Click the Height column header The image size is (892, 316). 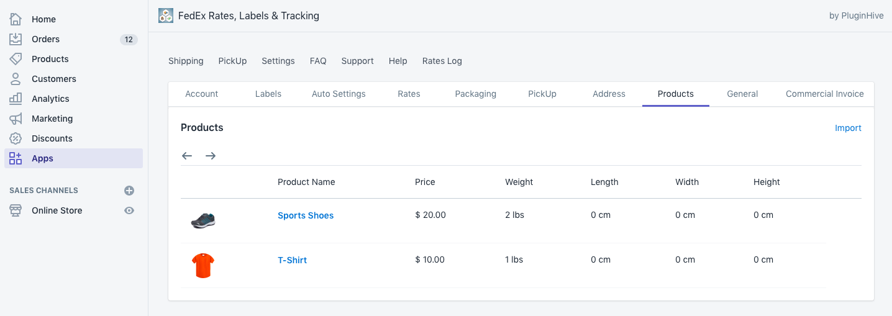pyautogui.click(x=767, y=182)
